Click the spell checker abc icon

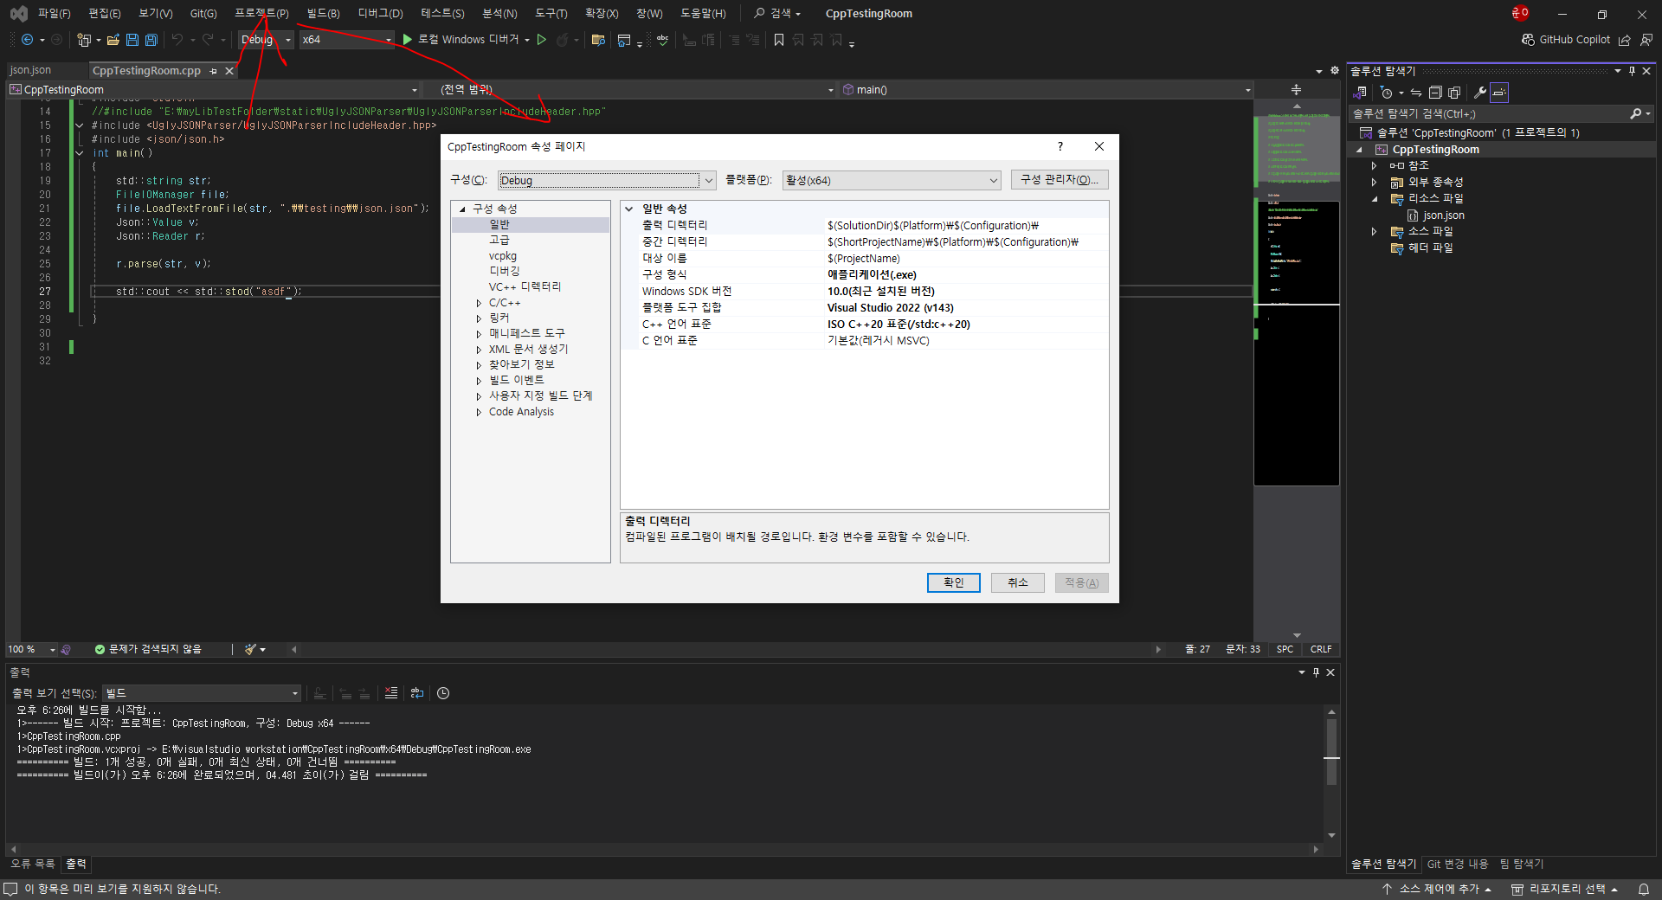click(663, 40)
